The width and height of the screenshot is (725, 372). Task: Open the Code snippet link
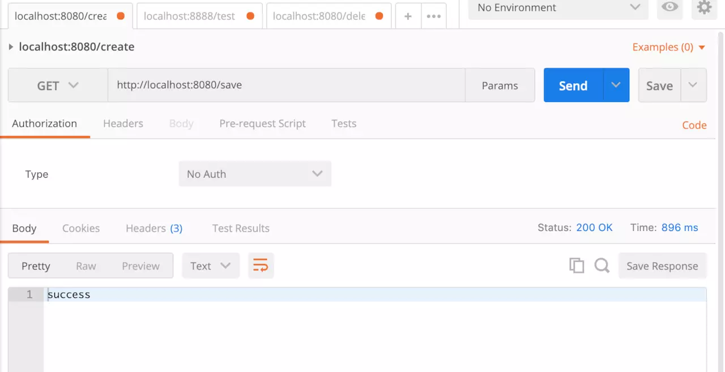[694, 125]
